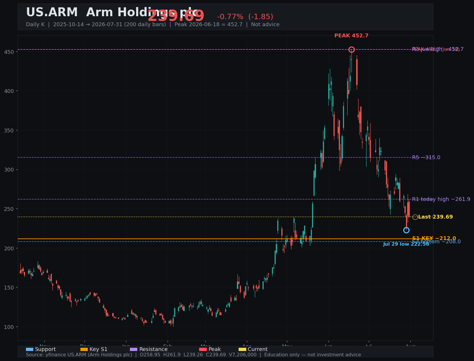Viewport: 474px width, 361px height.
Task: Click 'Education only — not investment advice' footer text
Action: click(x=313, y=355)
